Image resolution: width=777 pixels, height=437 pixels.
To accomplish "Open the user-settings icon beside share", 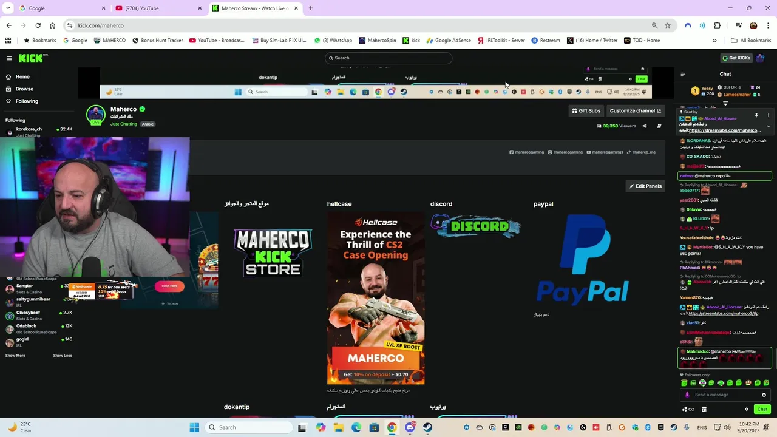I will pyautogui.click(x=659, y=126).
